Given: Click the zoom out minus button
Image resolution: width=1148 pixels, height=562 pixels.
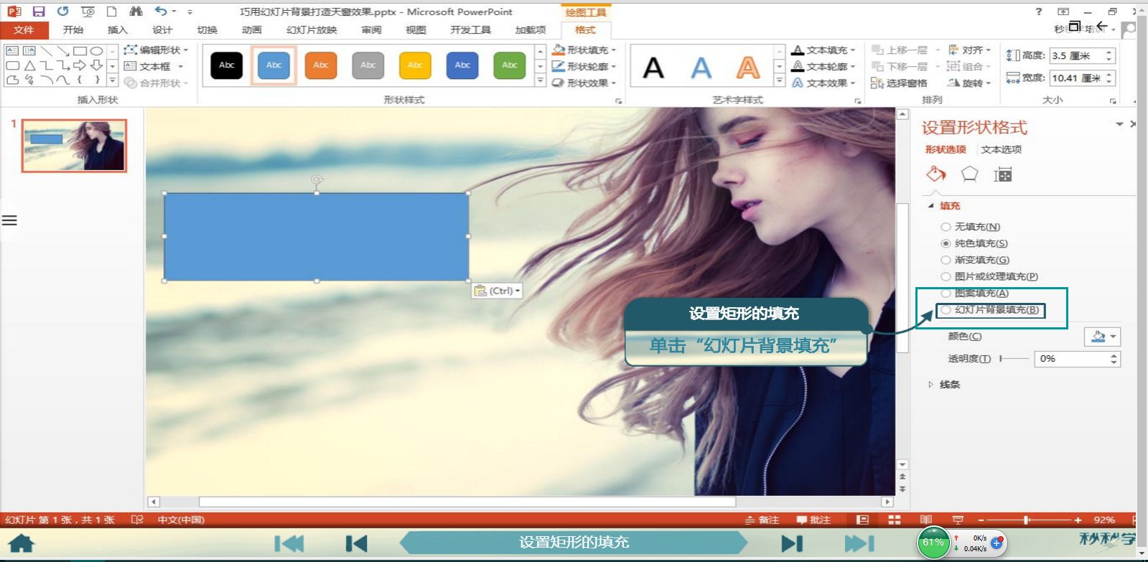Looking at the screenshot, I should coord(981,520).
